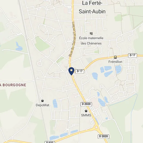This screenshot has height=143, width=143.
Task: Click the roundabout on the D 2020
Action: [96, 127]
